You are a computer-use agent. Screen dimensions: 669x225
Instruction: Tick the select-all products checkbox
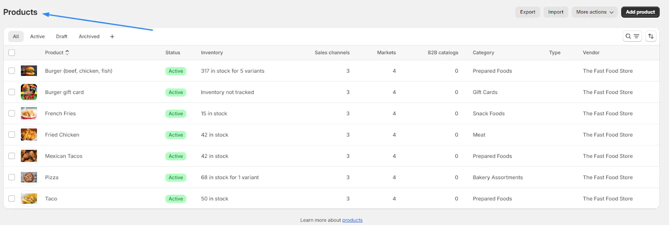tap(12, 53)
